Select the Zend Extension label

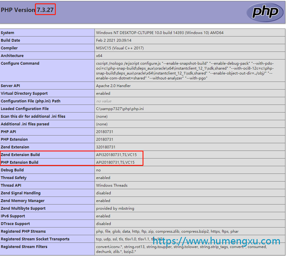tap(15, 147)
